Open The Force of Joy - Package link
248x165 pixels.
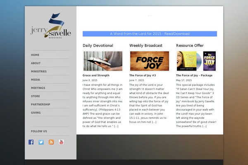point(194,75)
